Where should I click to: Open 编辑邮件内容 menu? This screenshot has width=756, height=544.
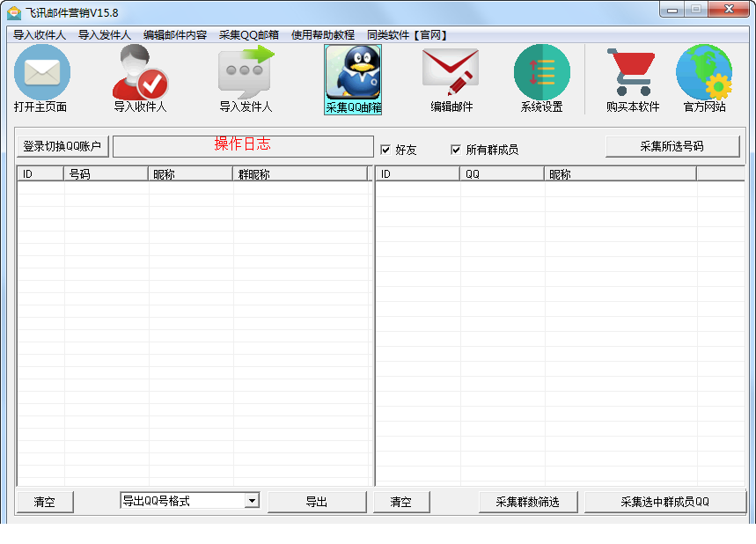pos(175,35)
